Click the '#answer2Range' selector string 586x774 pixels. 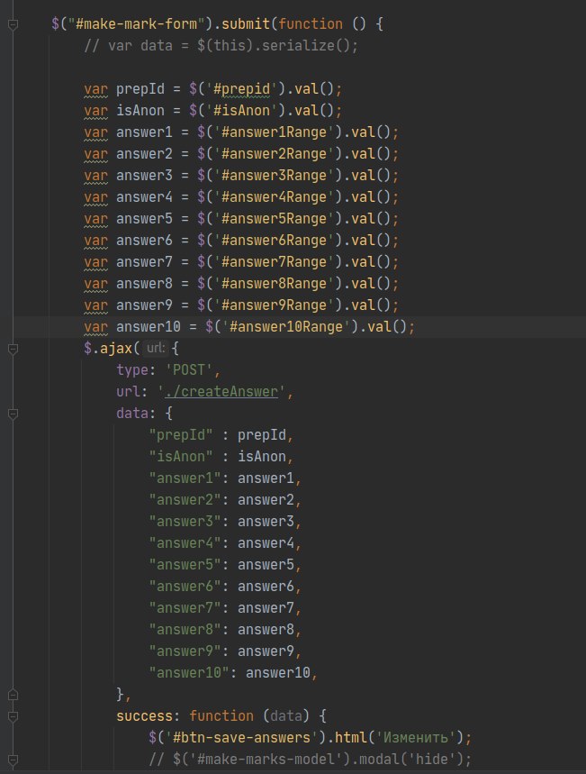coord(275,153)
